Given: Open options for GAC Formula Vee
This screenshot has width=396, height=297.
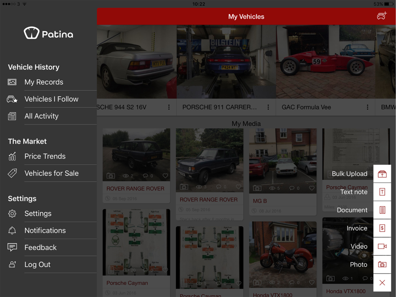Looking at the screenshot, I should click(x=367, y=107).
